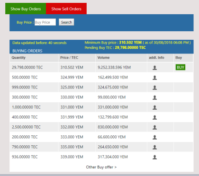Click the green BUY button
Screen dimensions: 199x176
[181, 67]
